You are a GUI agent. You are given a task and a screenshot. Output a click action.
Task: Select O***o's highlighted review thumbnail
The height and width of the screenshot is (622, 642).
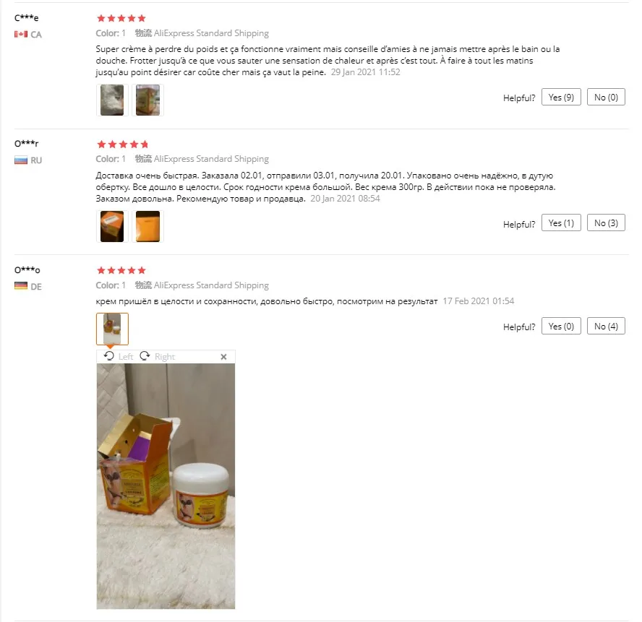pyautogui.click(x=112, y=329)
